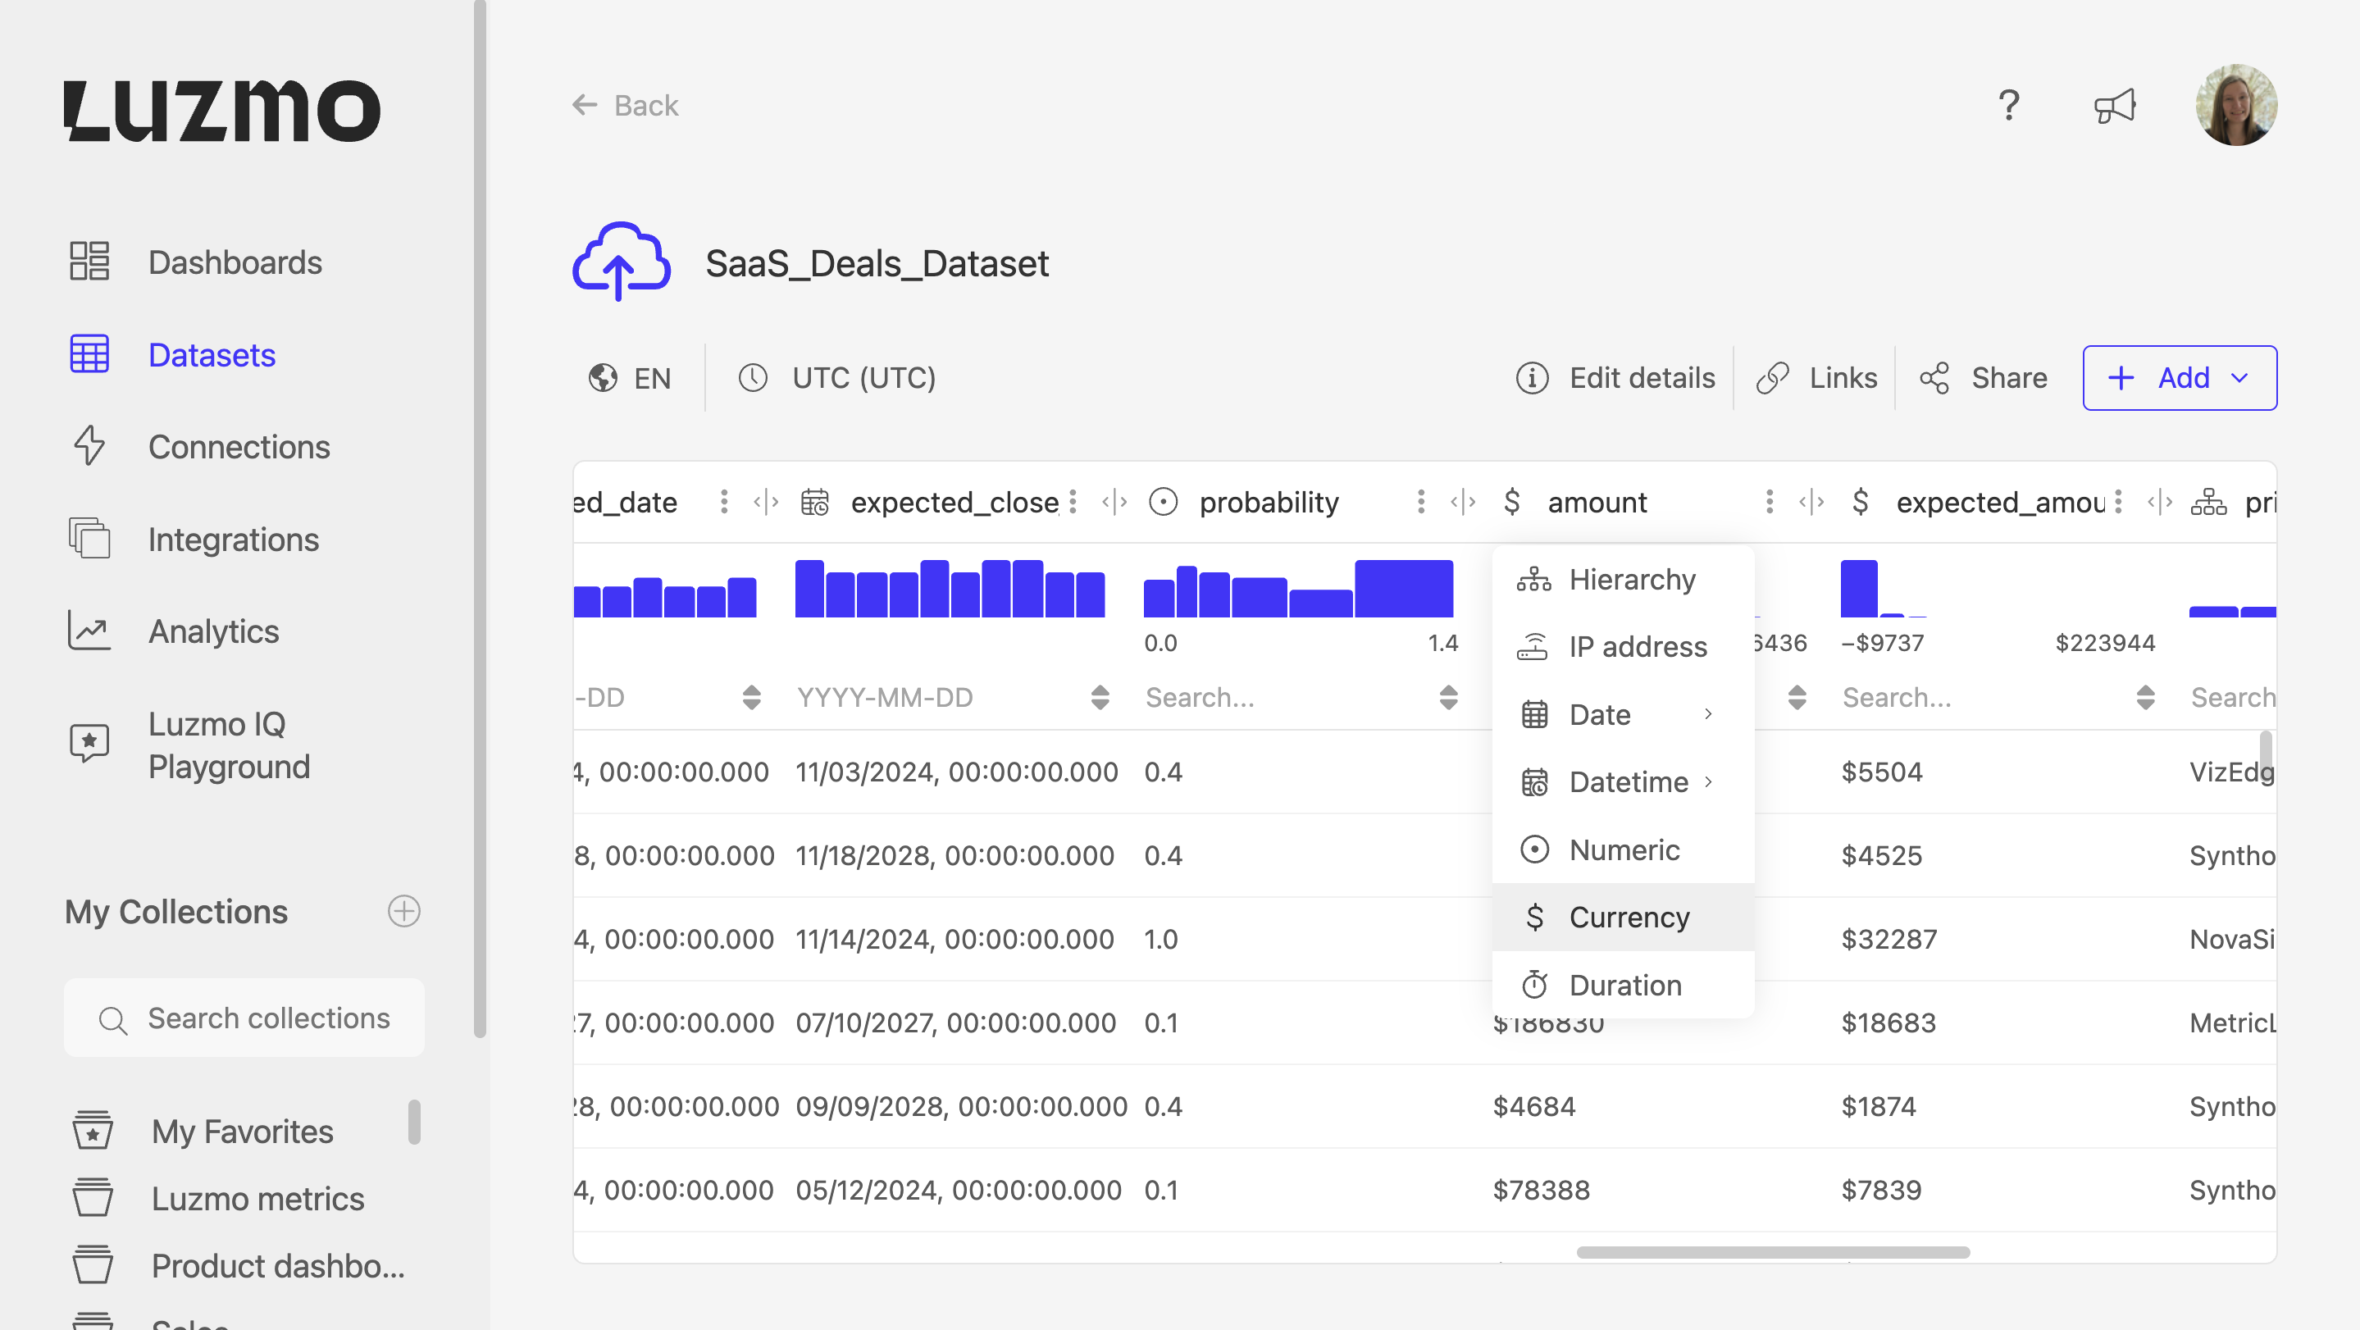Screen dimensions: 2360x1330
Task: Click resize handle after probability column
Action: pyautogui.click(x=1463, y=502)
